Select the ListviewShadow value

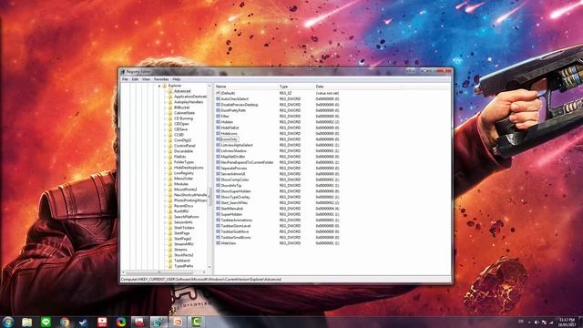click(x=233, y=151)
